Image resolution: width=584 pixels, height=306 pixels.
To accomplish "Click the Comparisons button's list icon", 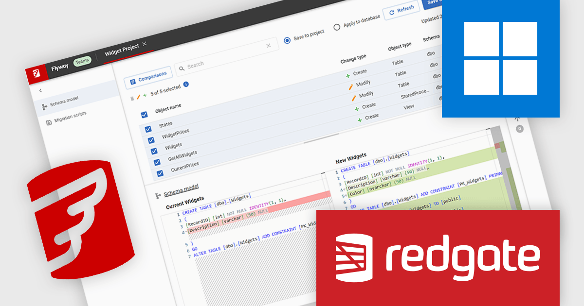I will click(x=133, y=82).
